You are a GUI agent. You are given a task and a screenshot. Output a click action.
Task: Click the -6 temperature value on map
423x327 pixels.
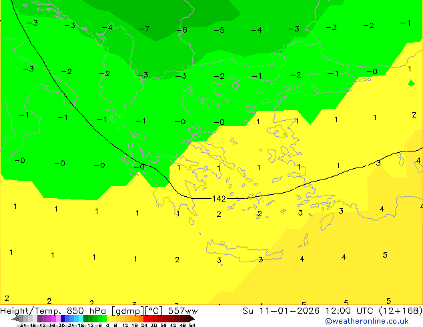pos(182,30)
